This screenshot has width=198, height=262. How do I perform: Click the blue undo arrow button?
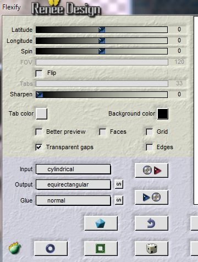(151, 223)
